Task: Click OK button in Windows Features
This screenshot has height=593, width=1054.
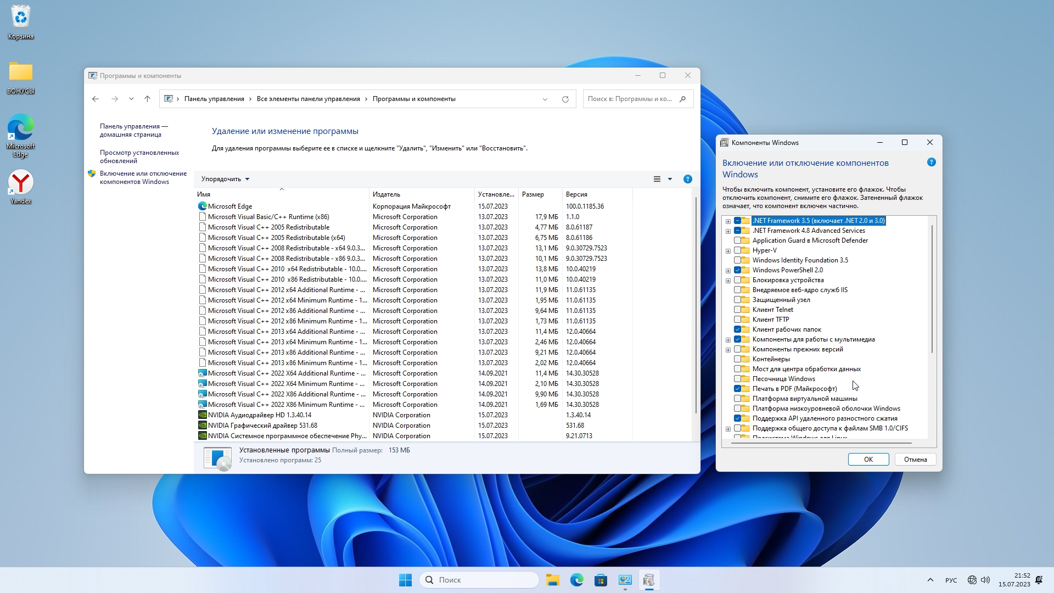Action: [x=868, y=460]
